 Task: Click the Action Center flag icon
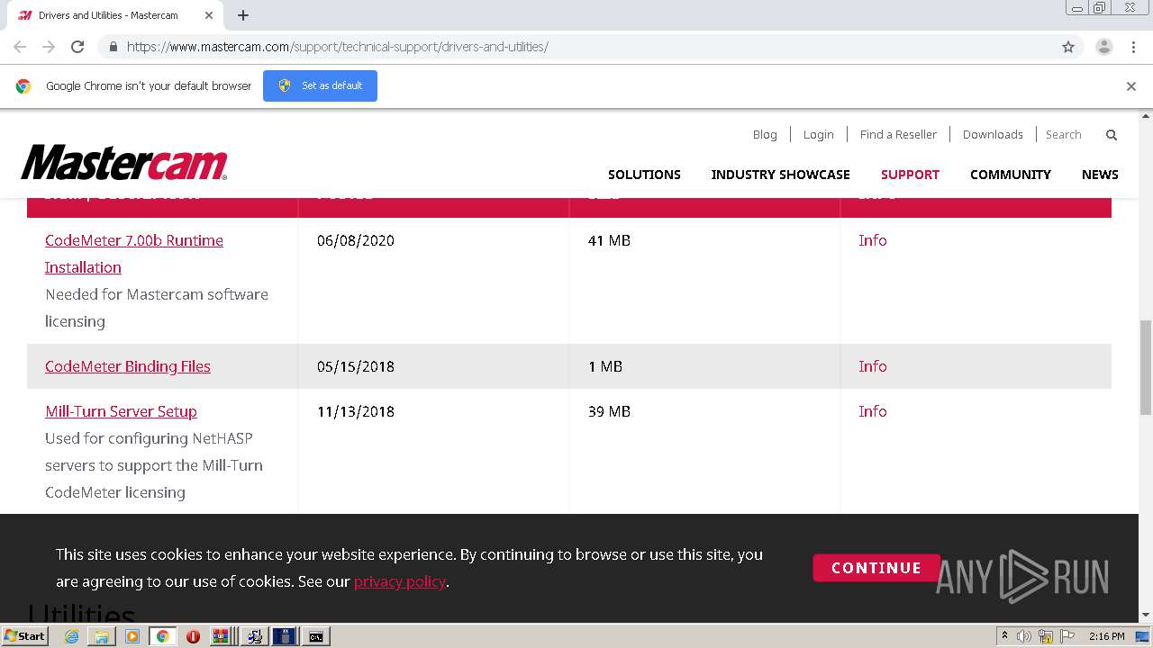(x=1067, y=636)
